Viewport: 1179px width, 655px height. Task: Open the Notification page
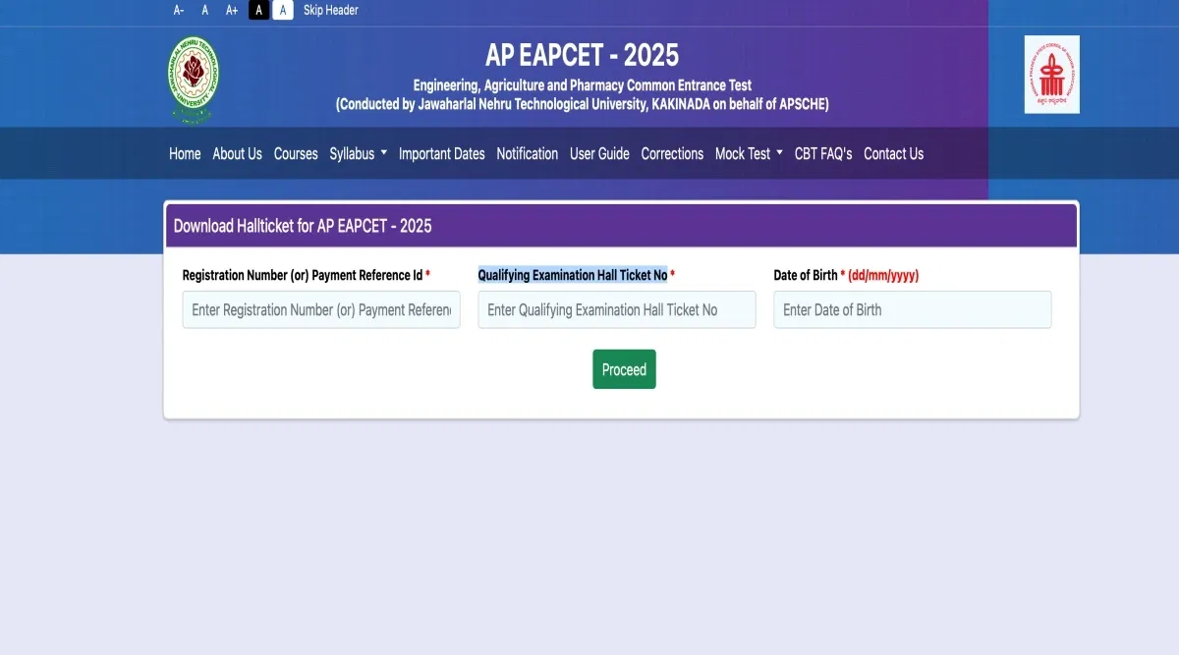(x=527, y=153)
